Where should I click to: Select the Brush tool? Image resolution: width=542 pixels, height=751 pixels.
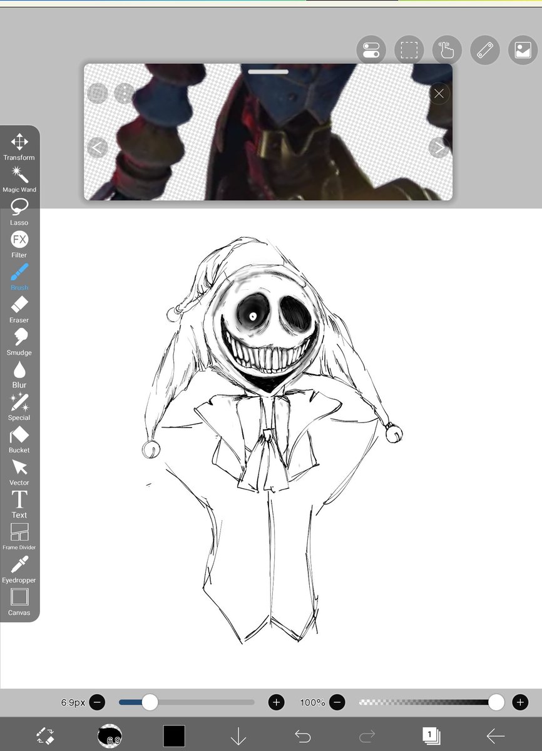pyautogui.click(x=19, y=277)
